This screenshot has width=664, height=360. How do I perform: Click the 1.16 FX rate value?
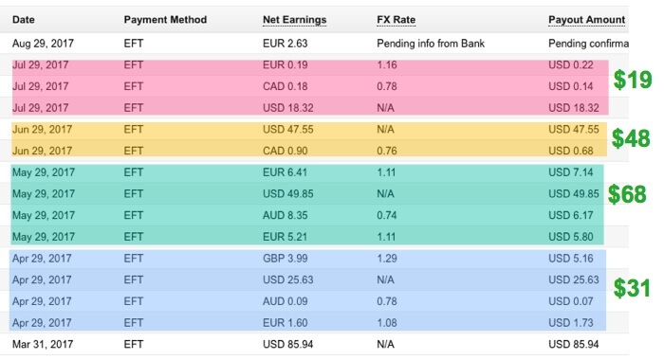point(387,65)
